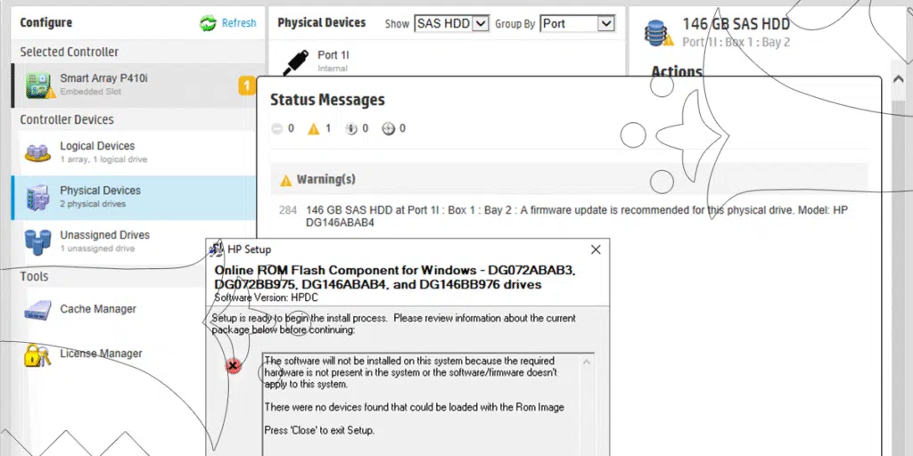Viewport: 913px width, 456px height.
Task: Click the green Refresh arrows icon
Action: click(x=209, y=24)
